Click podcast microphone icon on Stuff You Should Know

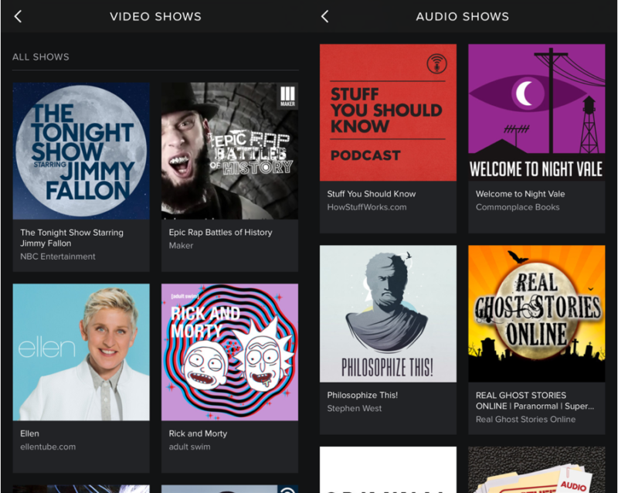[x=436, y=64]
